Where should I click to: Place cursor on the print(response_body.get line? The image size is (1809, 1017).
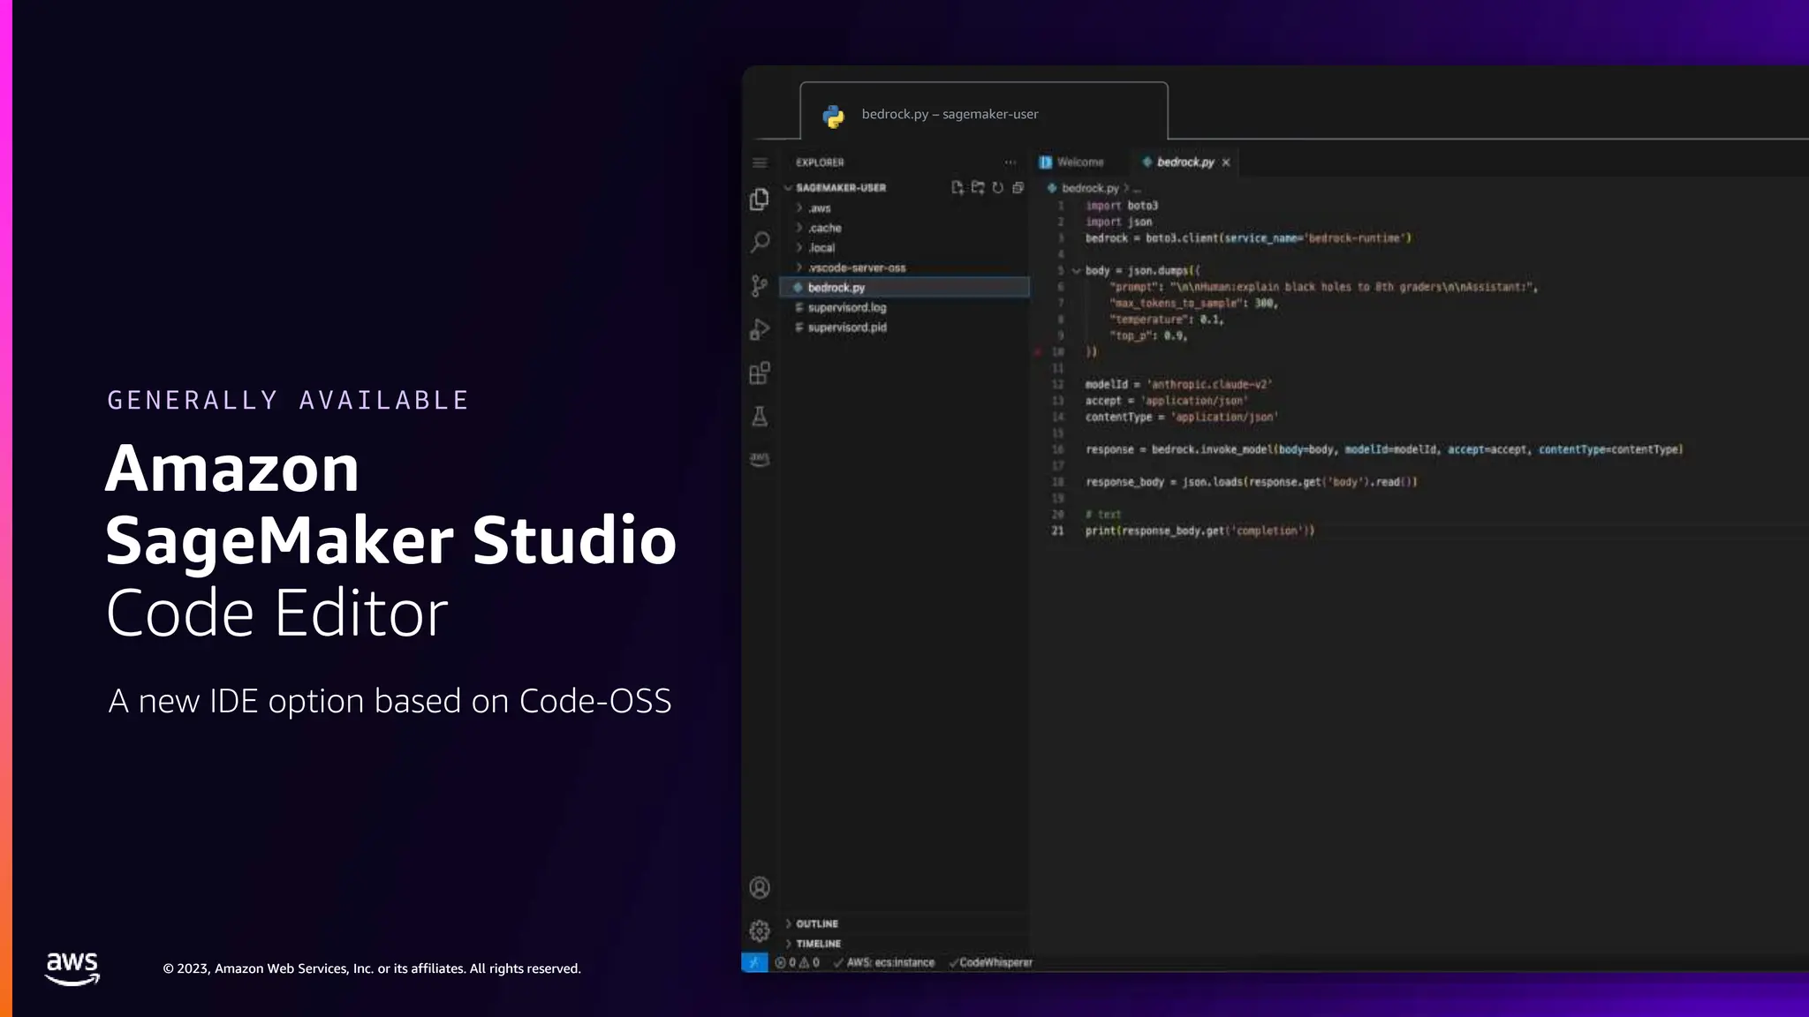[1200, 531]
